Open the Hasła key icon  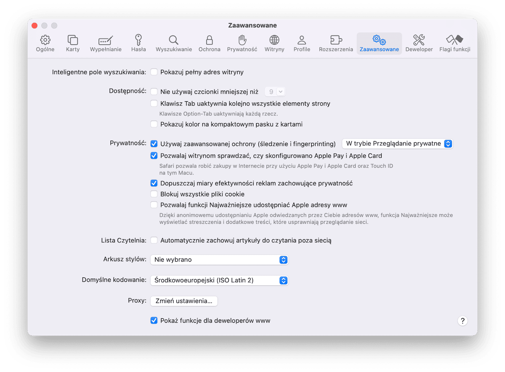[138, 40]
